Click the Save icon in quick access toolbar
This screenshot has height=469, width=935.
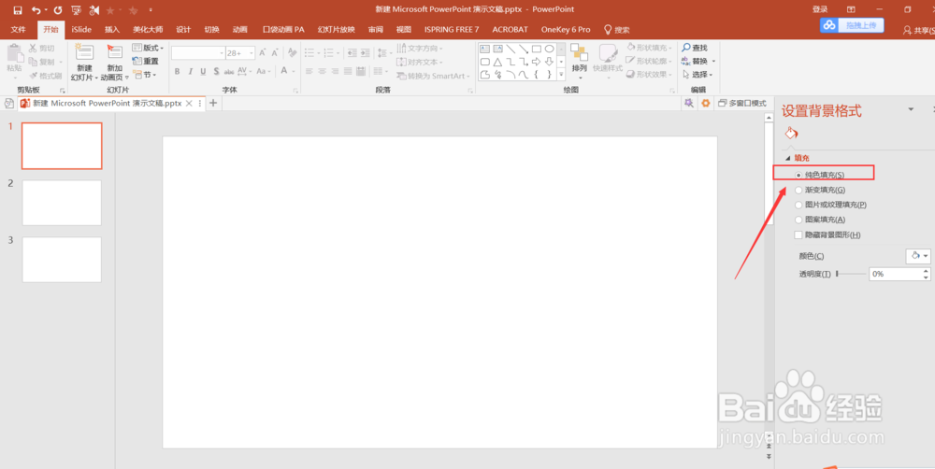(x=17, y=10)
